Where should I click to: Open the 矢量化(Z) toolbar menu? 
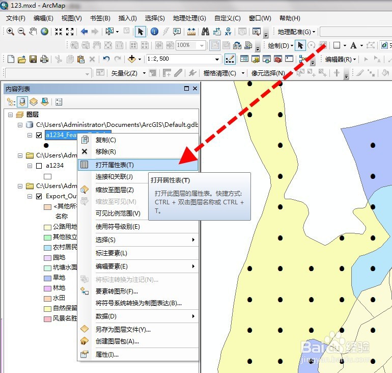[x=128, y=73]
